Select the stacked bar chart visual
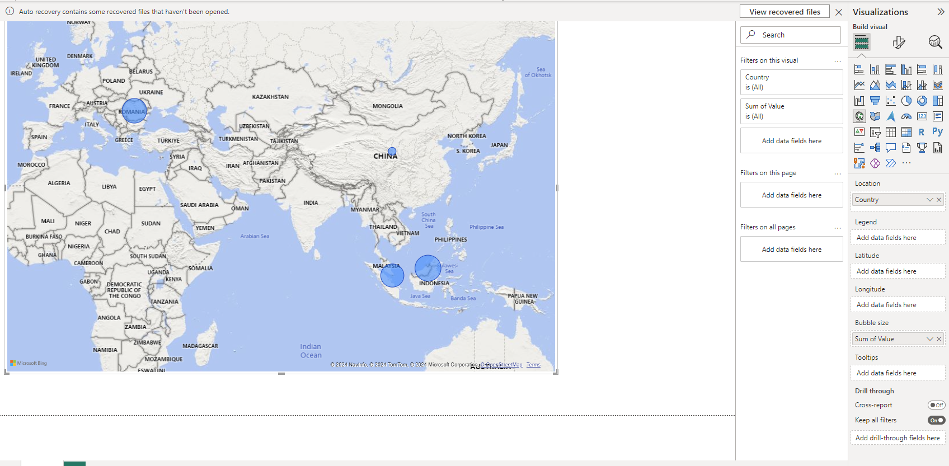The height and width of the screenshot is (466, 949). click(x=859, y=69)
